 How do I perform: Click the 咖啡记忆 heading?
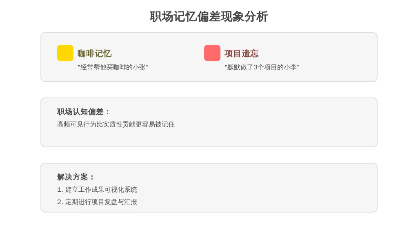[x=94, y=53]
